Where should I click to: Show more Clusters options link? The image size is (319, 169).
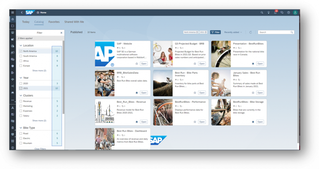[39, 121]
